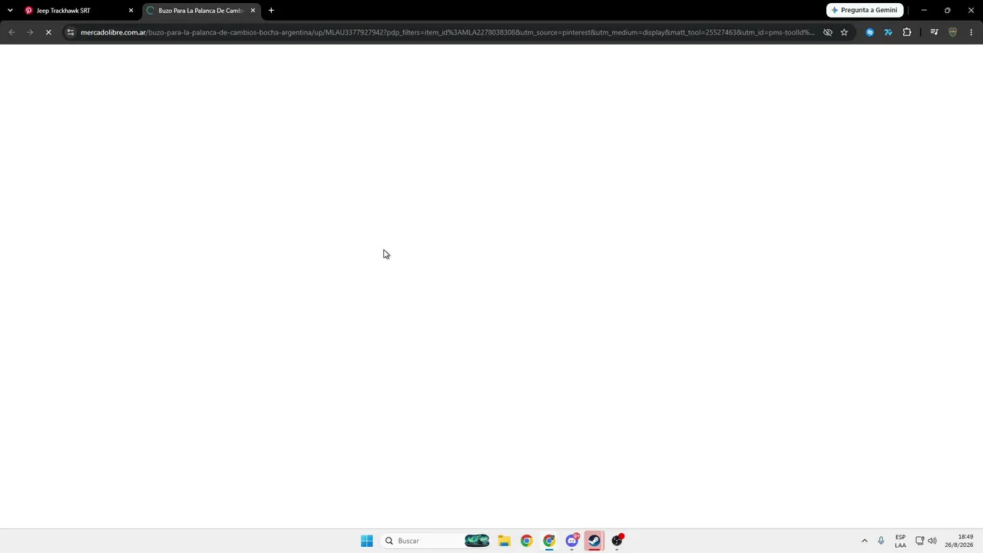Viewport: 983px width, 553px height.
Task: View site information icon in address bar
Action: 71,32
